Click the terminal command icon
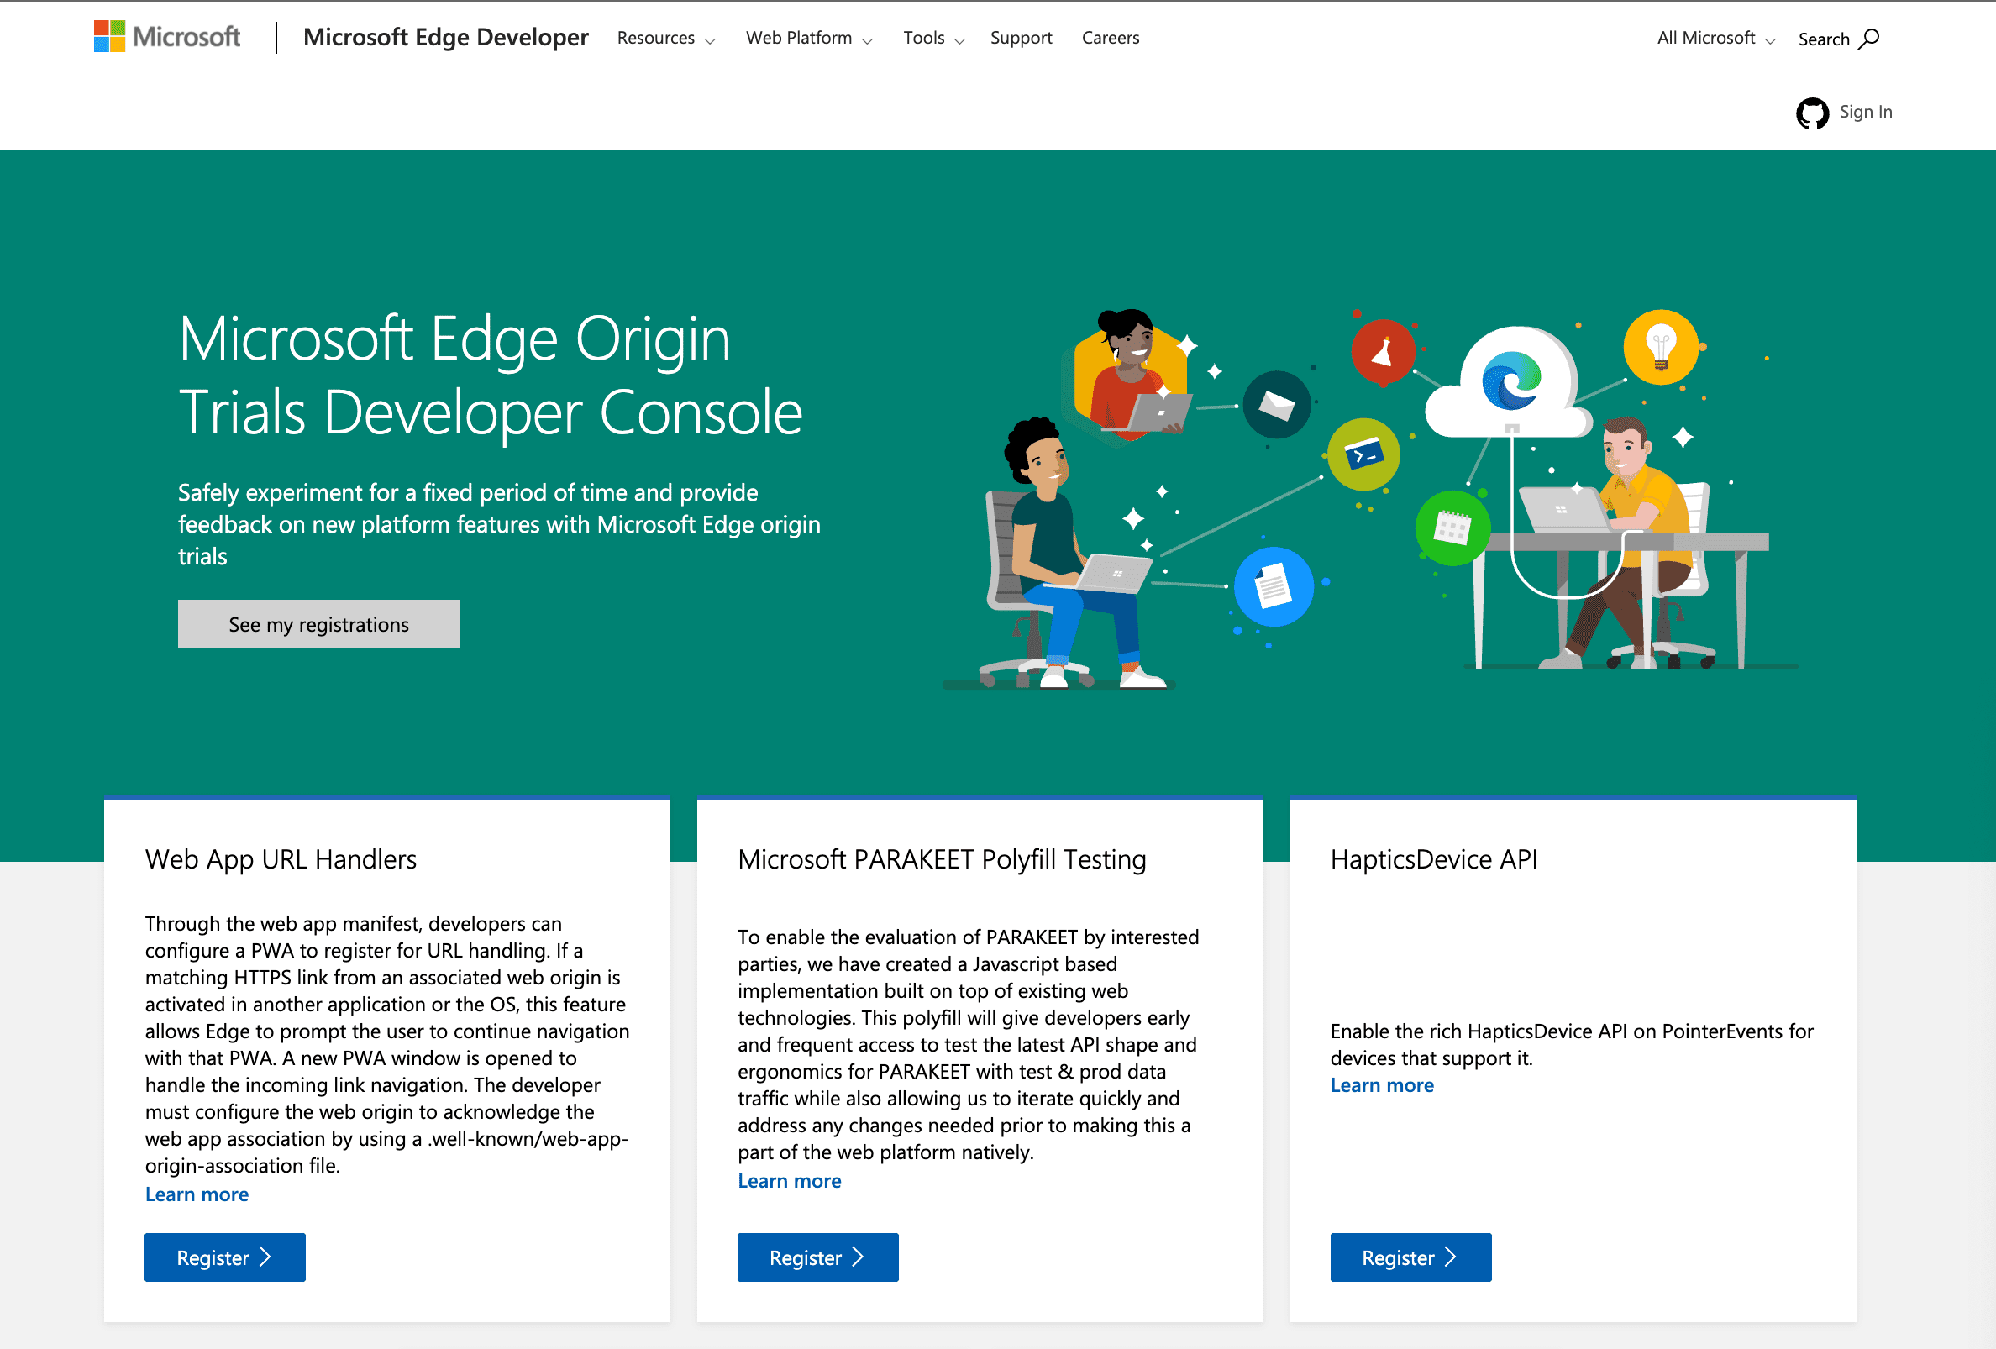Screen dimensions: 1996x1349 coord(1363,459)
